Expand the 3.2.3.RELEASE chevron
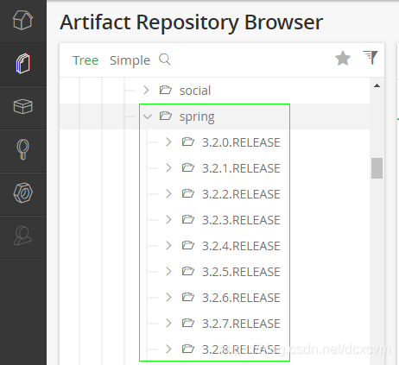 click(168, 220)
